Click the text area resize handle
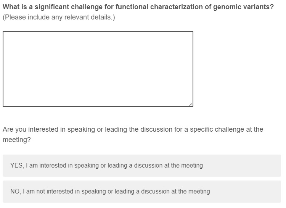Screen dimensions: 286x208 [x=191, y=104]
